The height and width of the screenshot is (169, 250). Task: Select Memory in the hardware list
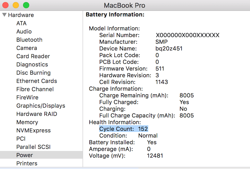tap(27, 122)
